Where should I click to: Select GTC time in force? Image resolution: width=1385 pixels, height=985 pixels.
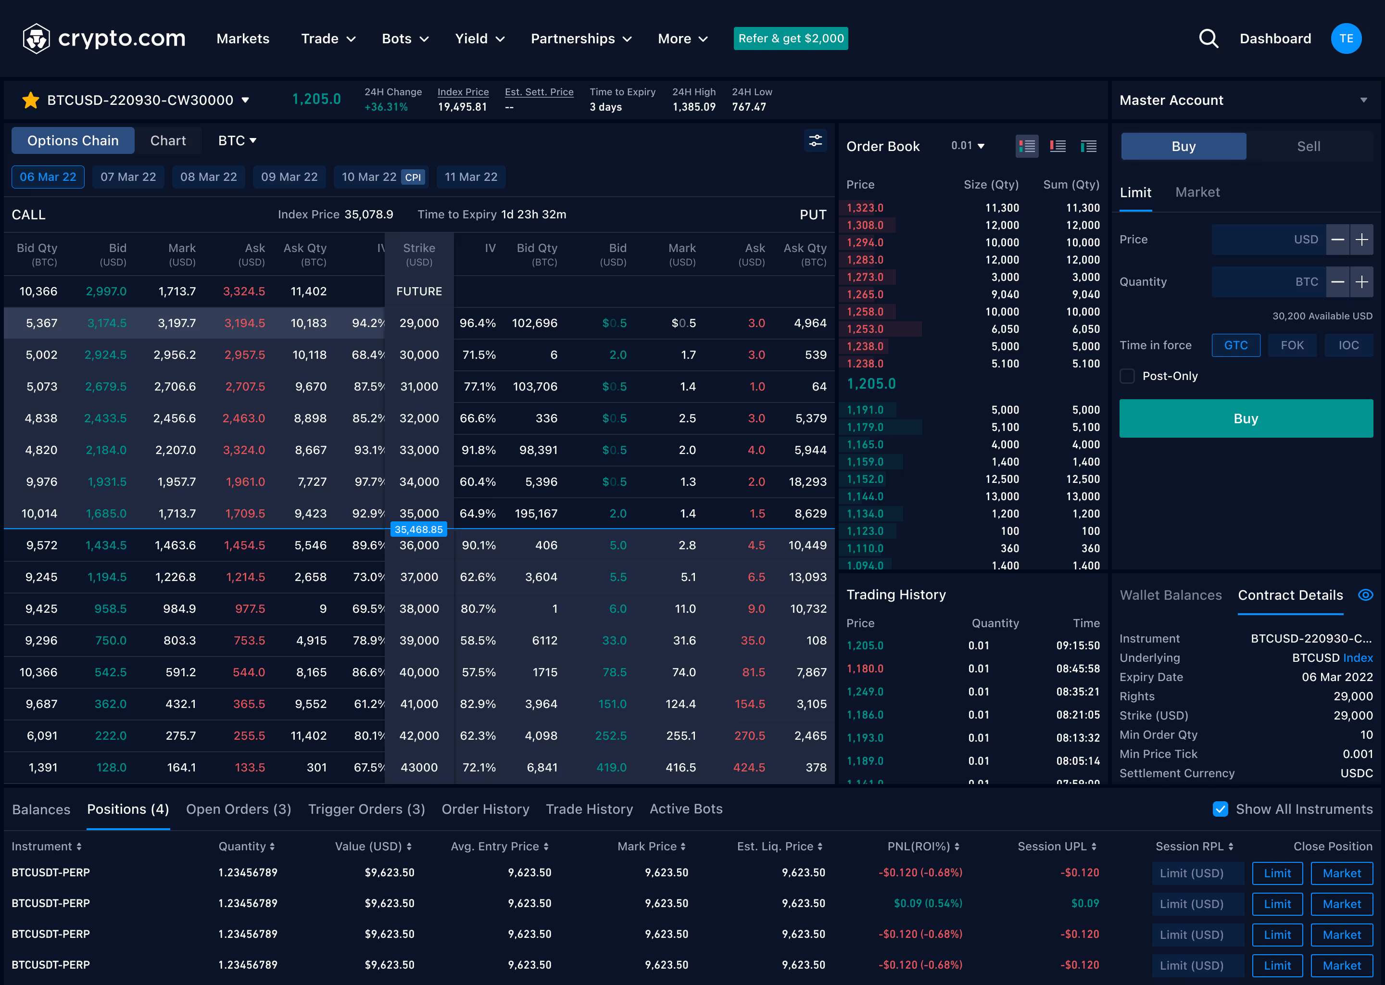[1235, 345]
